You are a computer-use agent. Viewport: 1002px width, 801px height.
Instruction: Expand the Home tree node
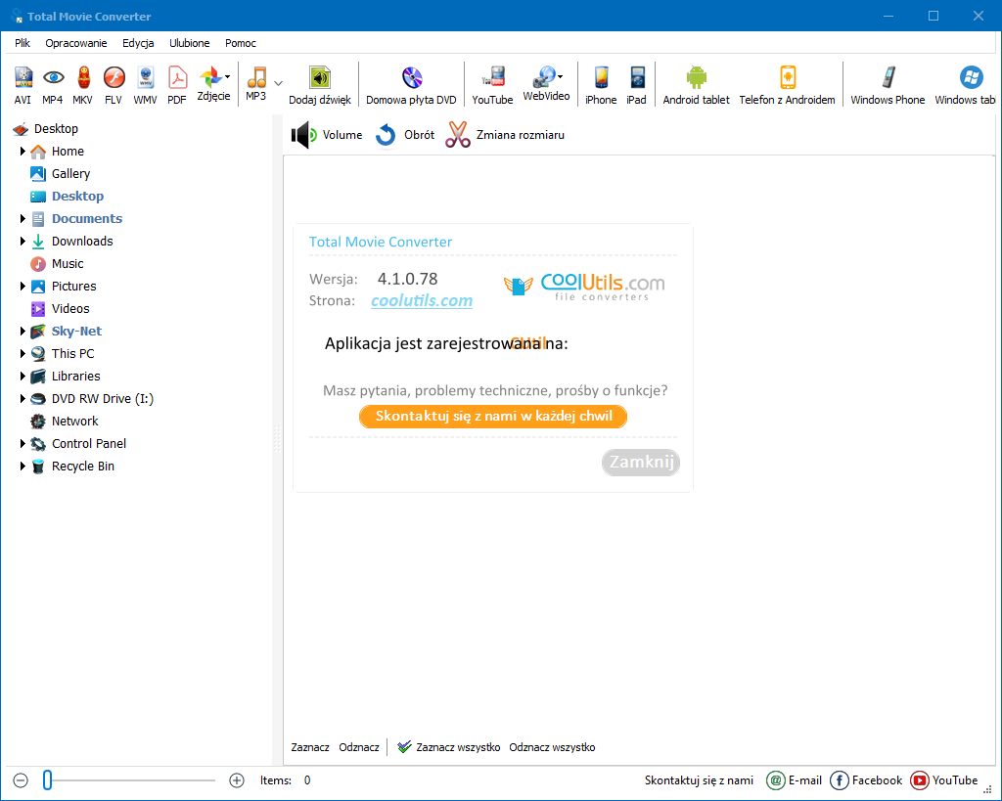point(23,152)
